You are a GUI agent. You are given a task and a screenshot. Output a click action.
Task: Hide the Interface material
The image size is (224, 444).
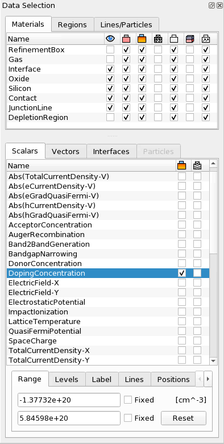(x=110, y=69)
